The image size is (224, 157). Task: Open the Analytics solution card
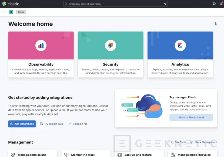180,64
